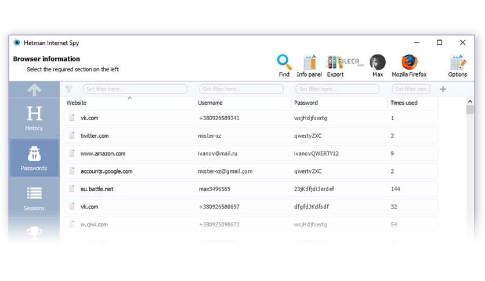The width and height of the screenshot is (485, 281).
Task: Click the scrollbar up arrow
Action: coord(470,101)
